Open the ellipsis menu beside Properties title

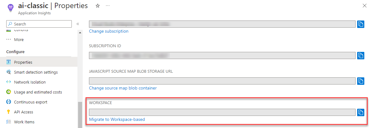coord(108,6)
